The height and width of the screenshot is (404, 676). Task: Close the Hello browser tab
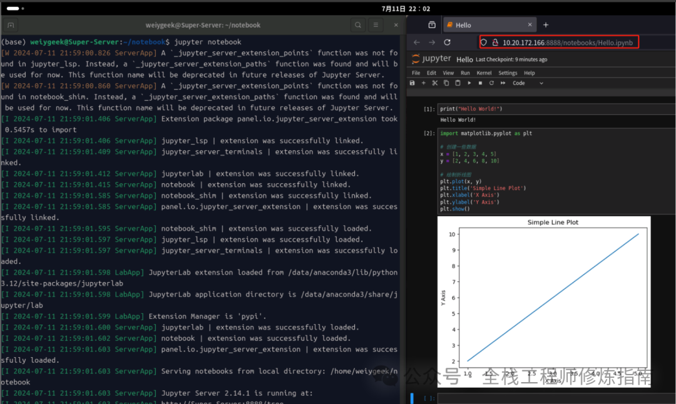pos(530,24)
